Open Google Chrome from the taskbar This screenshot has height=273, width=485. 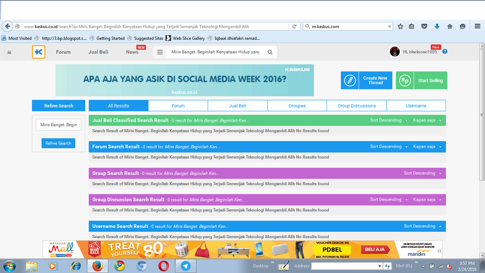(120, 266)
